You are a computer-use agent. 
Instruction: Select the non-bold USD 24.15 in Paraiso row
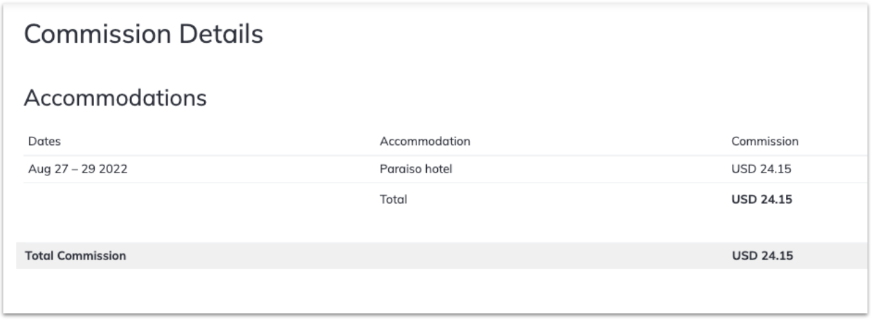tap(762, 169)
